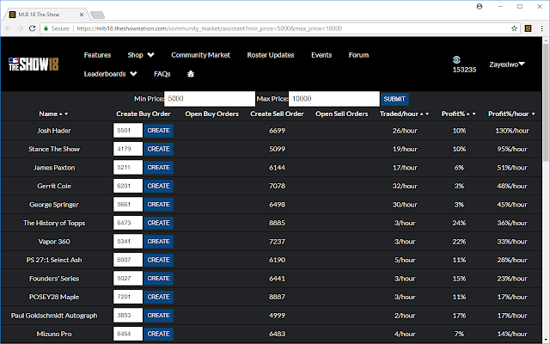
Task: Open James Paxton card link
Action: coord(54,168)
